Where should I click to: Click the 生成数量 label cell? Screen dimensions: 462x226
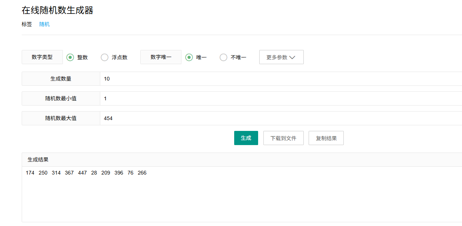61,79
